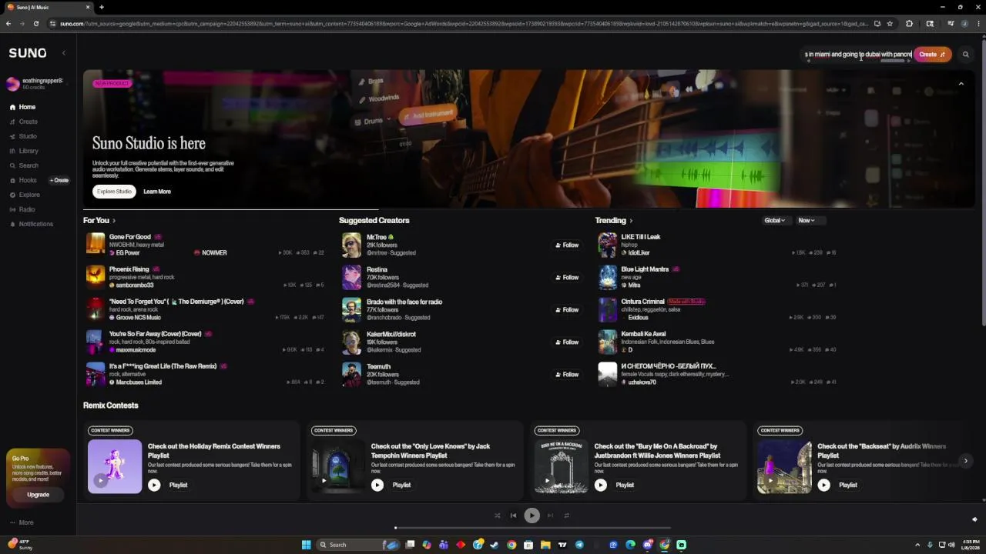Viewport: 986px width, 554px height.
Task: Open Hooks in the sidebar
Action: pyautogui.click(x=23, y=180)
